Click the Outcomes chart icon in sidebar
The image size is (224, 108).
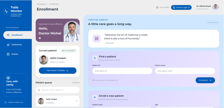tap(8, 45)
